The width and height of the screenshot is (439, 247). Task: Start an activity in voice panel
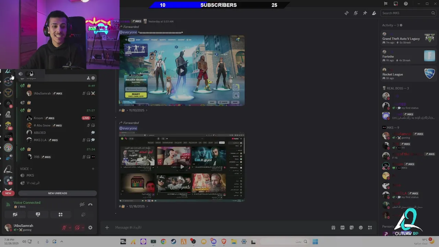pyautogui.click(x=60, y=214)
